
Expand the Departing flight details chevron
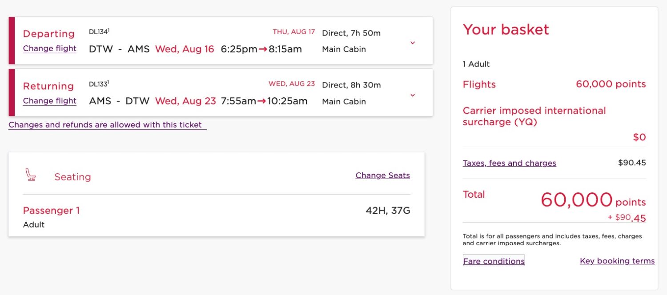pos(413,43)
